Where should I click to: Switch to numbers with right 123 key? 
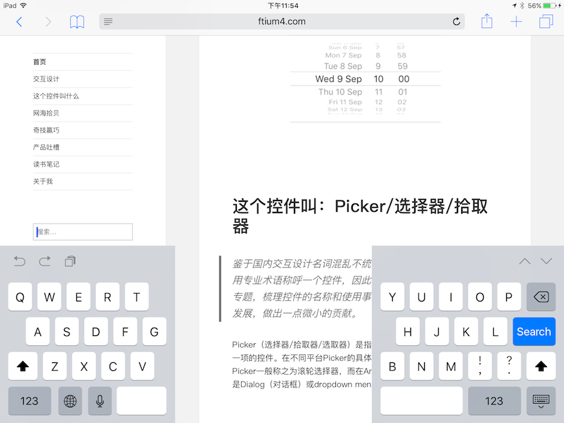[494, 400]
